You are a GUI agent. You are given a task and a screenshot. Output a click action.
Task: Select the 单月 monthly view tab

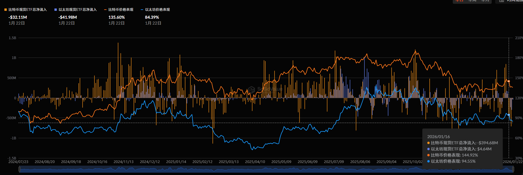[485, 1]
